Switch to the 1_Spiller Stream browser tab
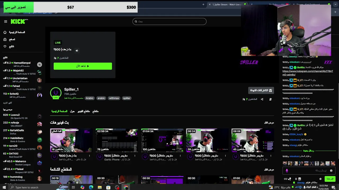The height and width of the screenshot is (190, 339). pos(226,4)
